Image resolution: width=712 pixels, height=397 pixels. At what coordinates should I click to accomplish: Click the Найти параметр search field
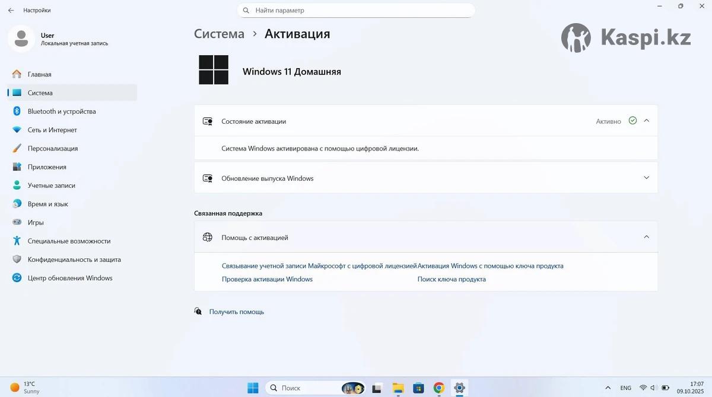click(x=356, y=11)
